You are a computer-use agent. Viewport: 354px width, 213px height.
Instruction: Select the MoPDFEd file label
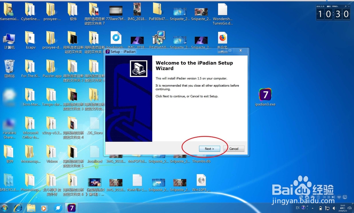137,161
